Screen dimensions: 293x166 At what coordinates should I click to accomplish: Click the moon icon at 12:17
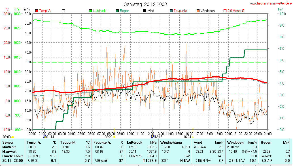(153, 137)
